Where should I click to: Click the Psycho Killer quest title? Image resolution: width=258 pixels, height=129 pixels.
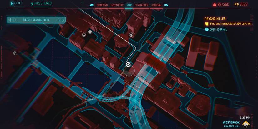click(x=215, y=19)
